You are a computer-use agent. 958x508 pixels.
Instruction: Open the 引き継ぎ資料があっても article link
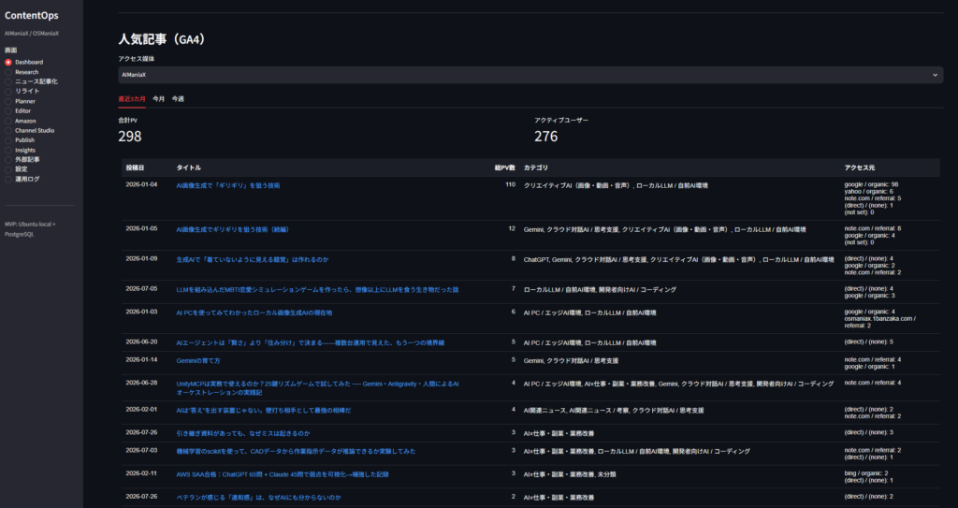point(242,433)
